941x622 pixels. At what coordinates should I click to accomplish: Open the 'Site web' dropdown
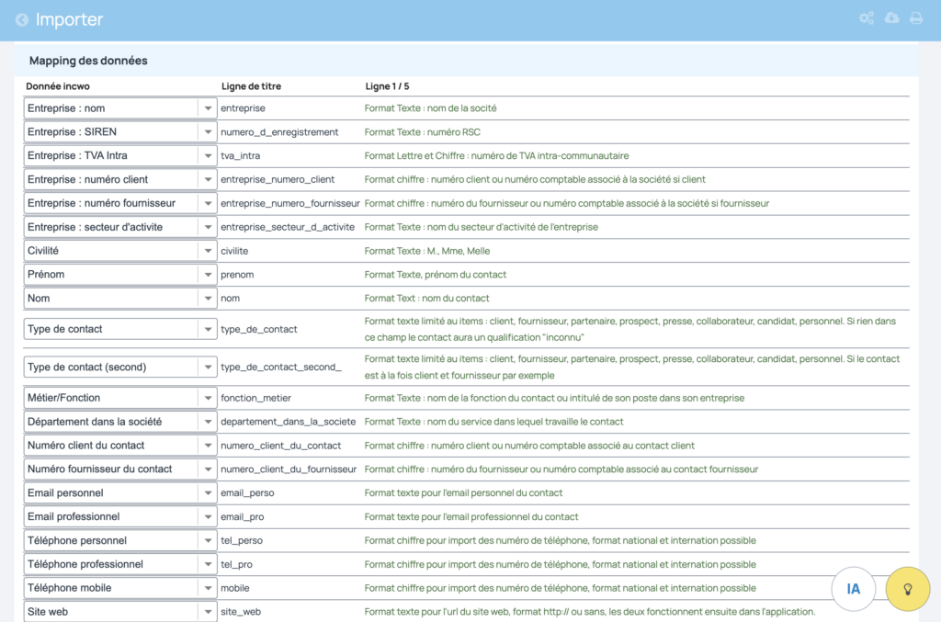(x=120, y=612)
